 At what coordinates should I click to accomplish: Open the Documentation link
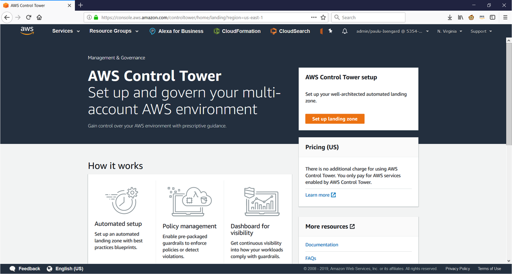pos(322,245)
